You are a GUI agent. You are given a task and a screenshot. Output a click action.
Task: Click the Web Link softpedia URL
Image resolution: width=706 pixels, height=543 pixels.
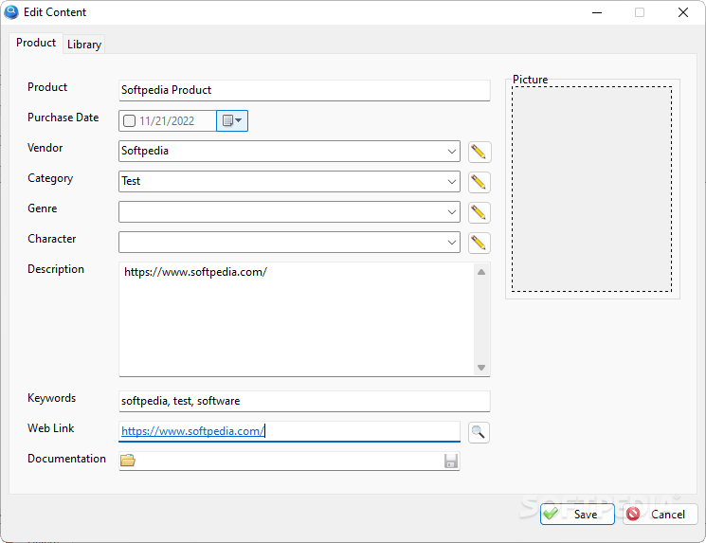192,431
